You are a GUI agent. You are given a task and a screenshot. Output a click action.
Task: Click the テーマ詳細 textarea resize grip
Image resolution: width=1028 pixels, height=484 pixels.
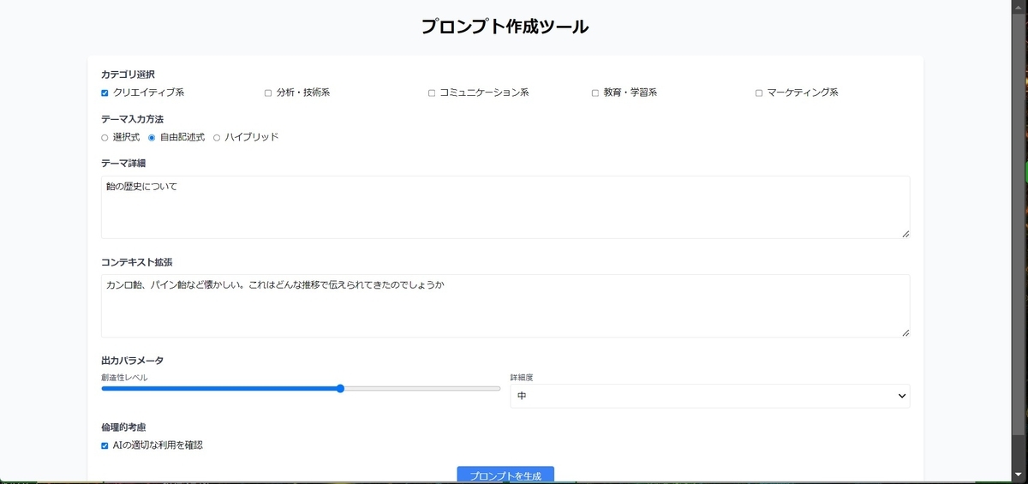tap(905, 233)
